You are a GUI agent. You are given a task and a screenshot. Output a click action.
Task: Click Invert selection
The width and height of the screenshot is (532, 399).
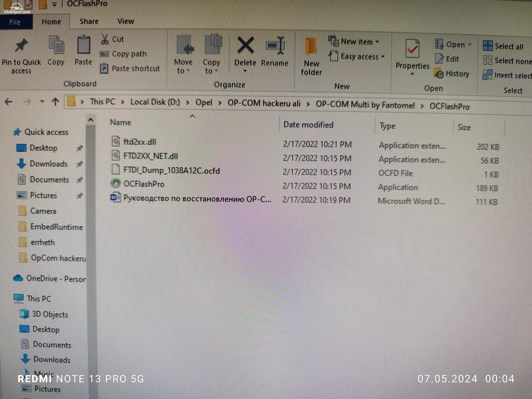click(x=507, y=75)
